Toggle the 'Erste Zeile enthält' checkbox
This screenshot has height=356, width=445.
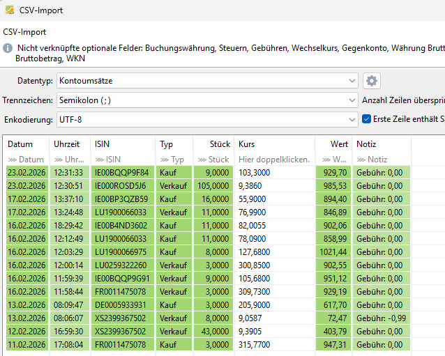pos(366,119)
